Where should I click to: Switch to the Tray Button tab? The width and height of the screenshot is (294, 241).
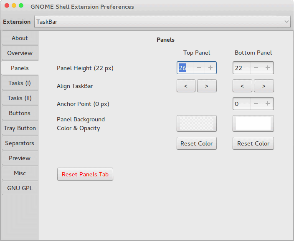tap(20, 128)
